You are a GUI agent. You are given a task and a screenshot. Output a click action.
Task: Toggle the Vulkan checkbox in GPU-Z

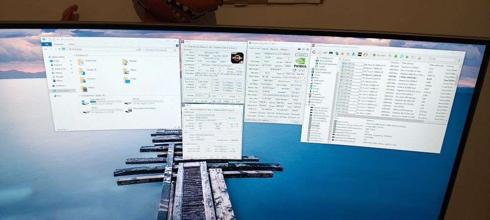[x=258, y=115]
